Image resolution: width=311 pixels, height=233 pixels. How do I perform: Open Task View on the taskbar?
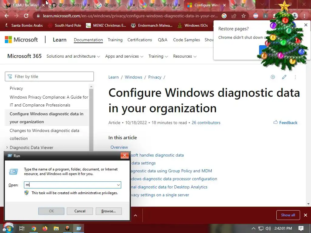(22, 228)
